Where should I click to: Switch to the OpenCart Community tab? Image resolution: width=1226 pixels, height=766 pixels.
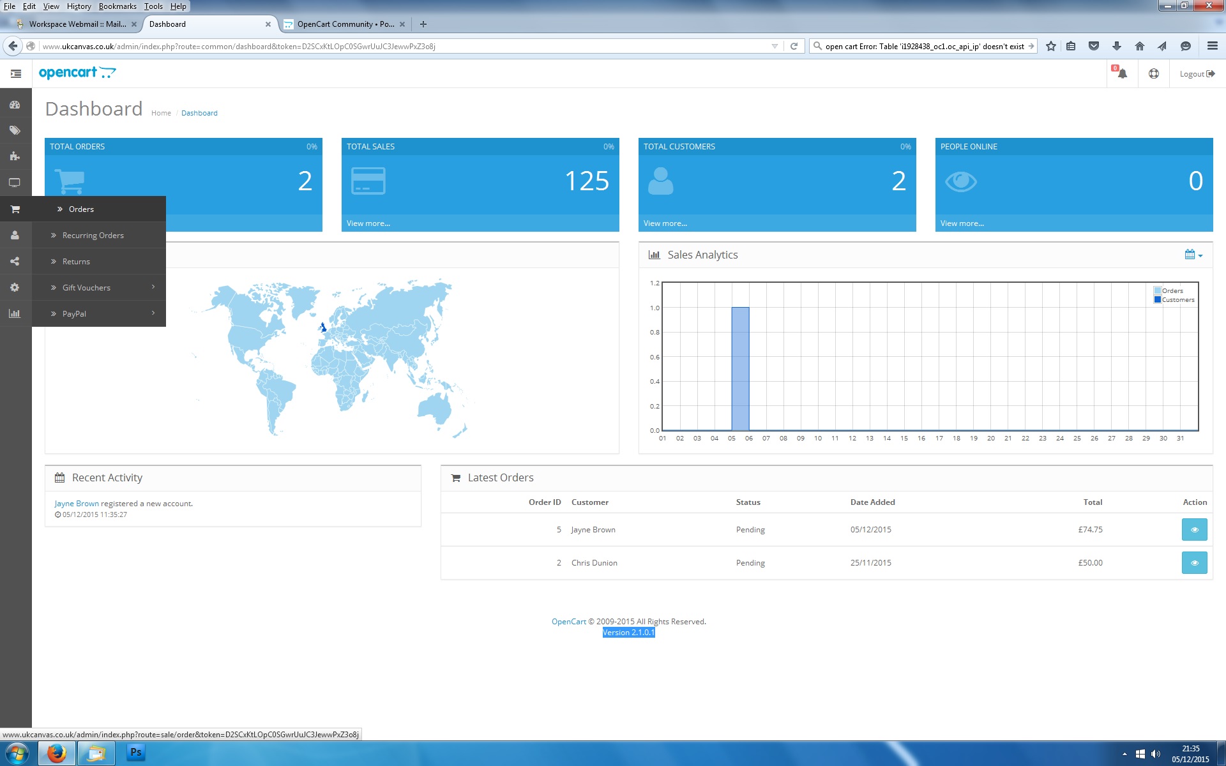[x=345, y=24]
